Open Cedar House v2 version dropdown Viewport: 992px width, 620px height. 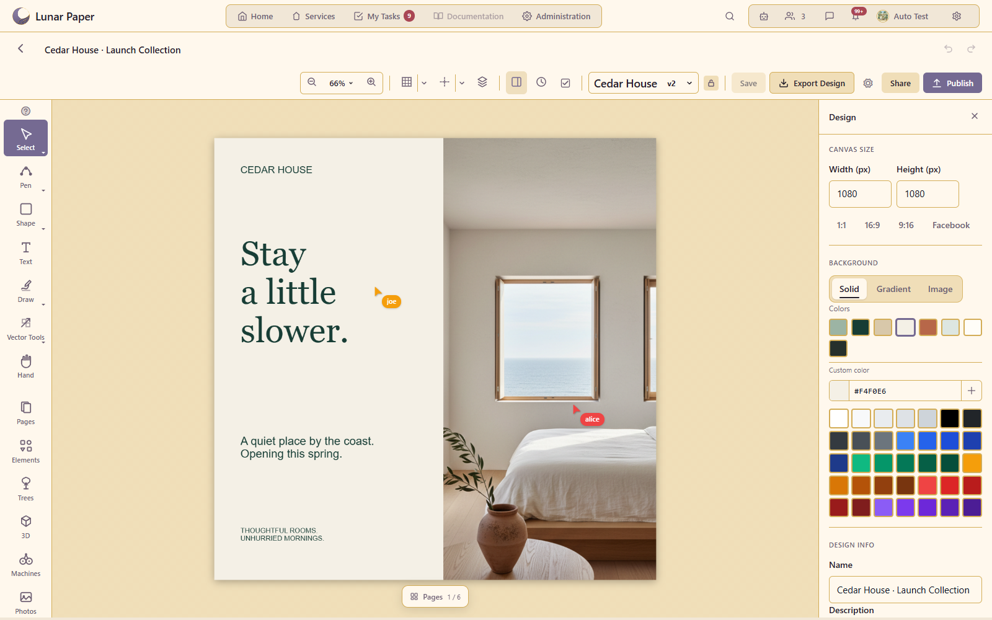[644, 83]
